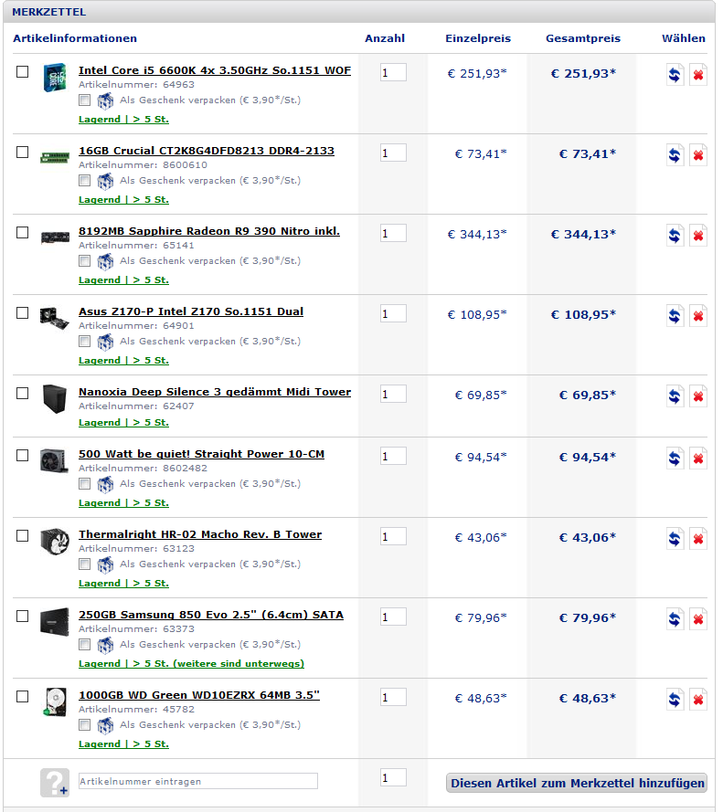Enable gift wrapping for Crucial 16GB RAM

tap(84, 180)
